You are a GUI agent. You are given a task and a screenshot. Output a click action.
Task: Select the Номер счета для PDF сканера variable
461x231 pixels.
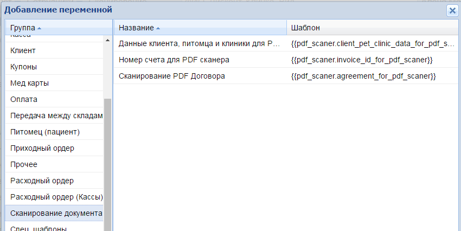tap(174, 60)
